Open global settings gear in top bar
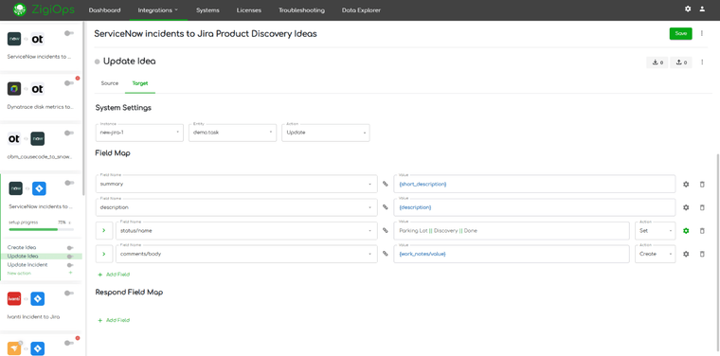The height and width of the screenshot is (356, 720). [x=688, y=9]
